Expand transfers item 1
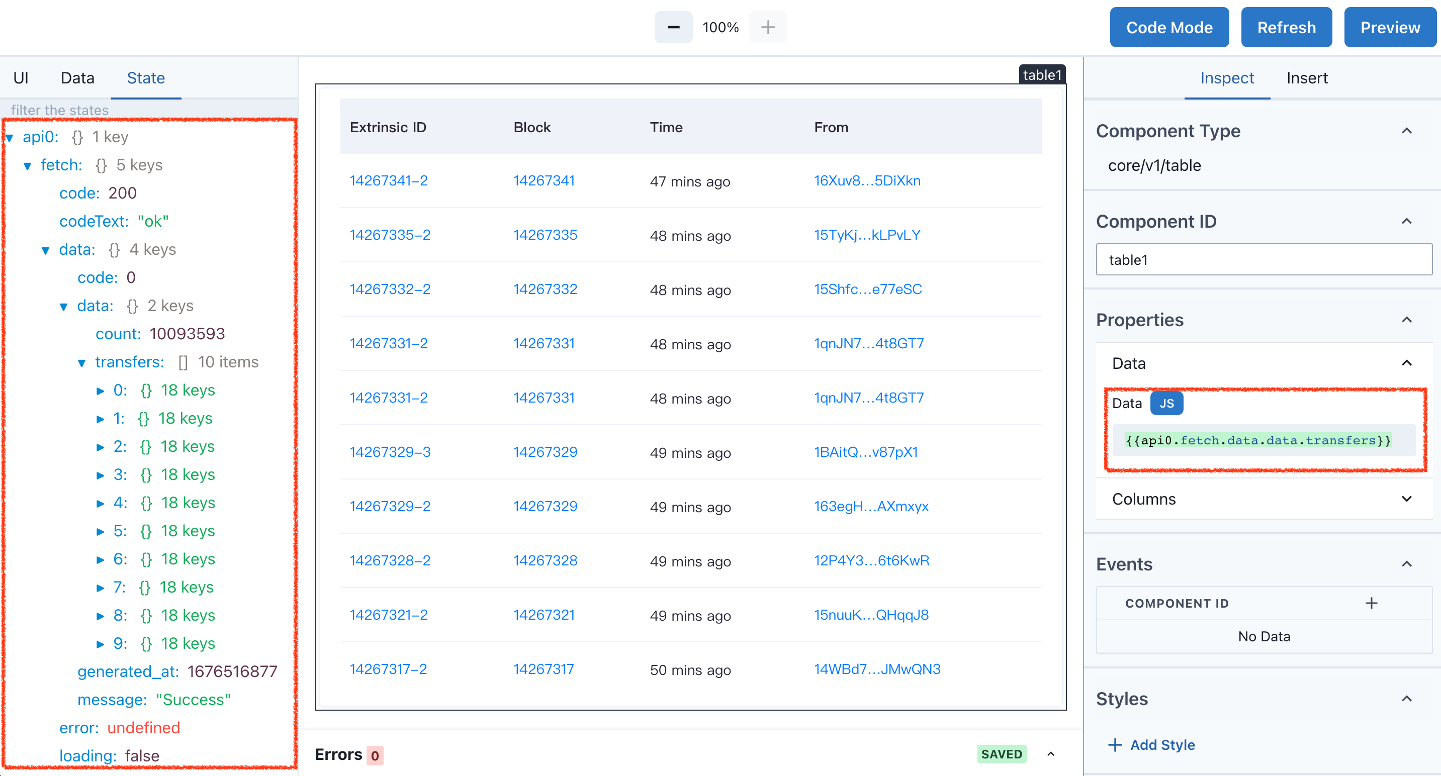 100,419
